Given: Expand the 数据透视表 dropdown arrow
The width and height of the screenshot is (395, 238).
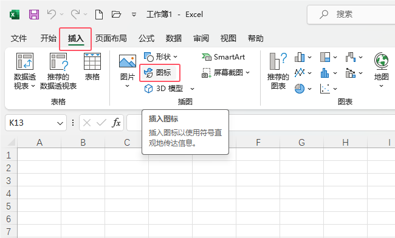Looking at the screenshot, I should [33, 86].
